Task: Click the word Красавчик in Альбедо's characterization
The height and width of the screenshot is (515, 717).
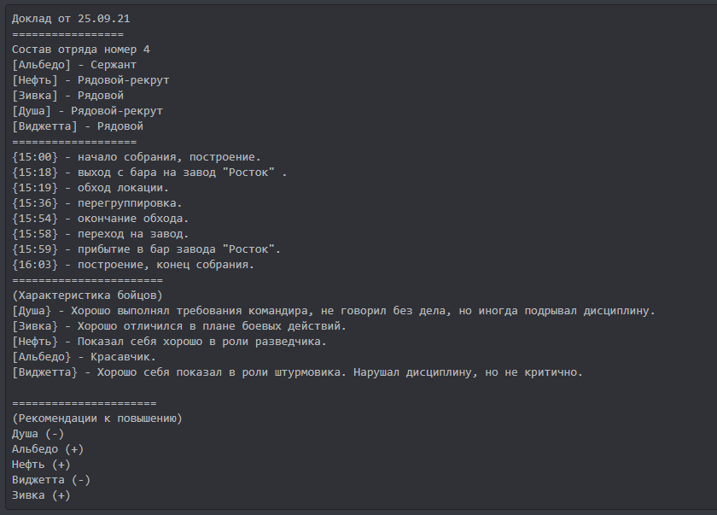Action: click(123, 357)
